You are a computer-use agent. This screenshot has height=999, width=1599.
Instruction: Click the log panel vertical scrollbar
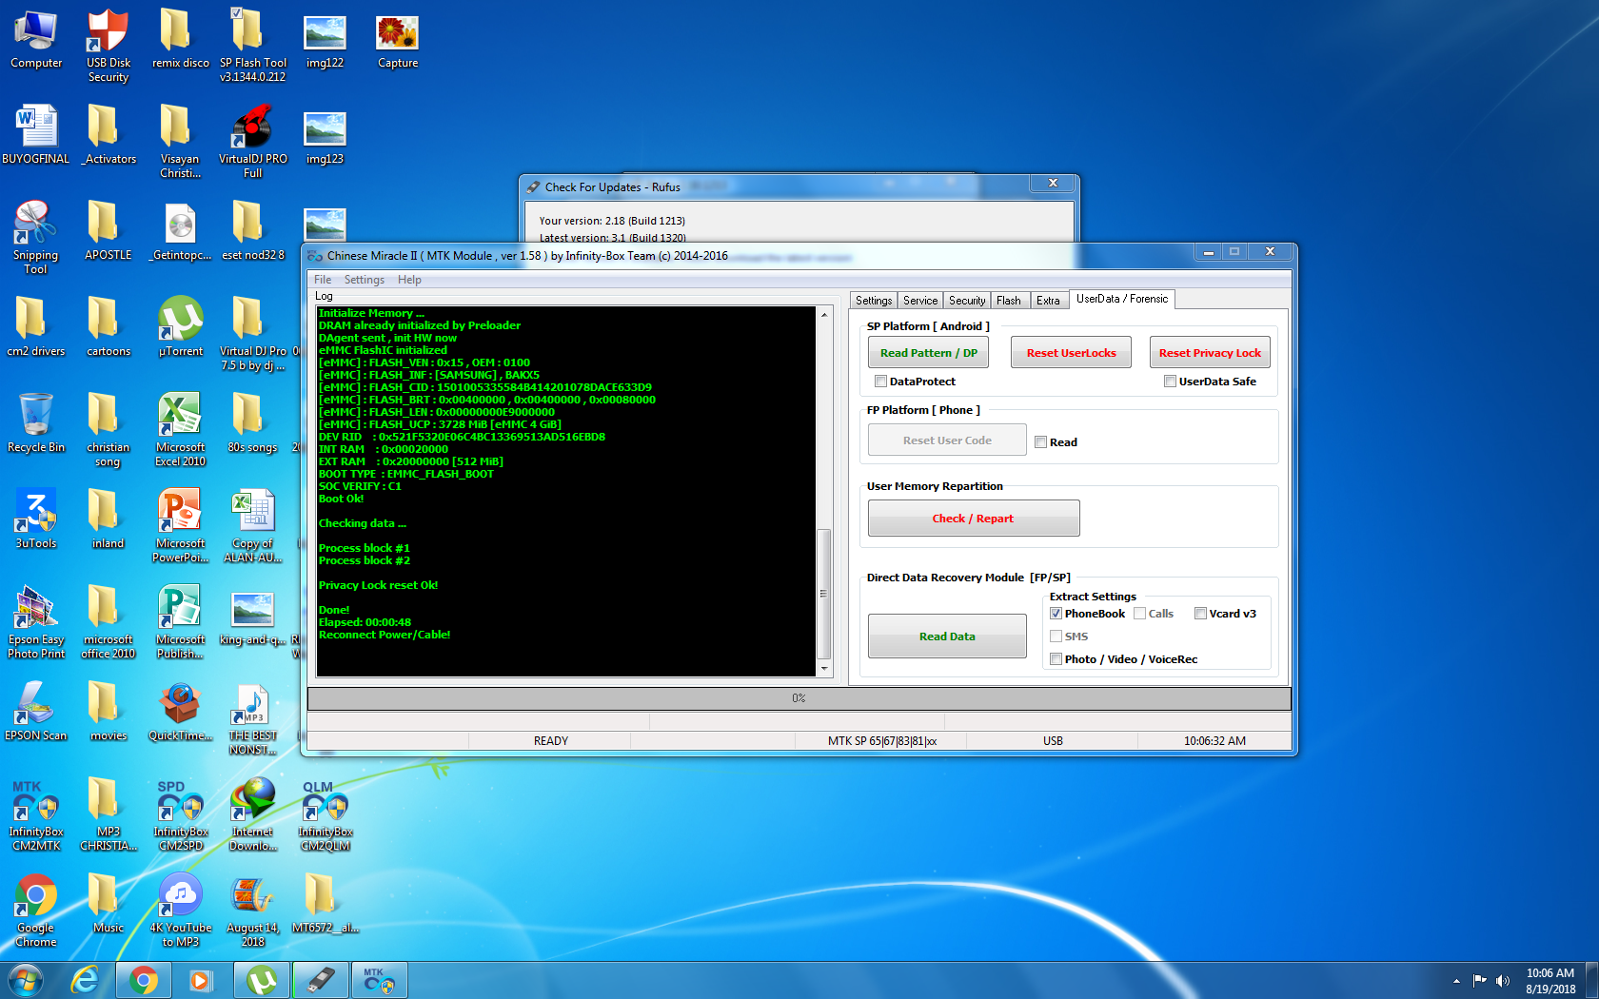824,491
